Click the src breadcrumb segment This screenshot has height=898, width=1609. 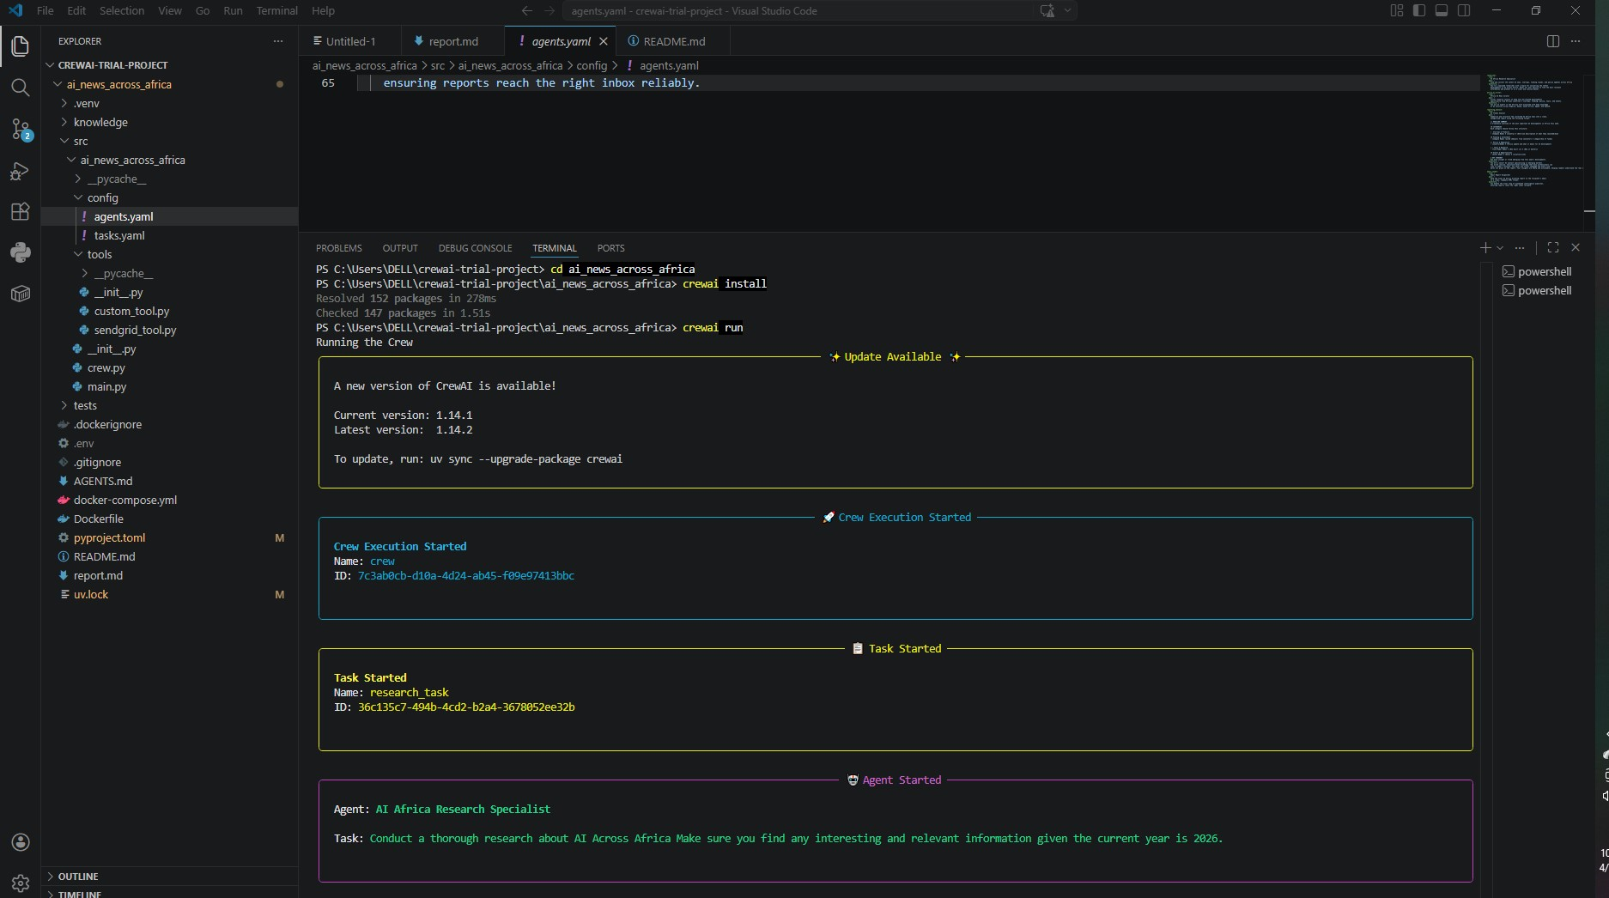click(x=438, y=65)
